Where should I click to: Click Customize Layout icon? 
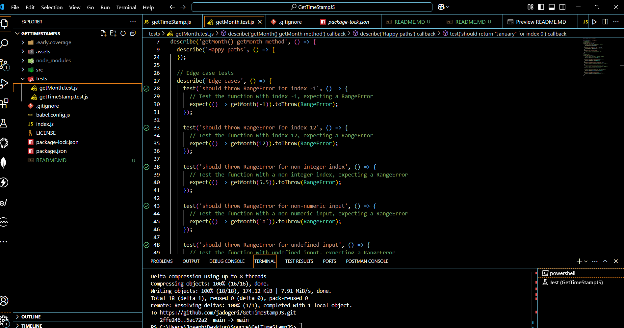[531, 7]
